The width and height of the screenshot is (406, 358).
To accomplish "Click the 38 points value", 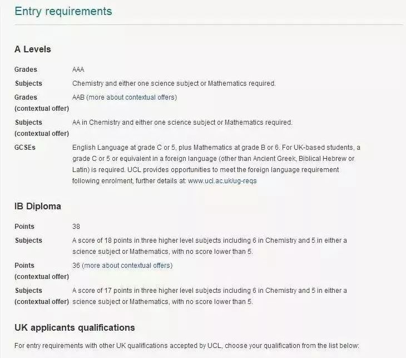I will [x=76, y=227].
